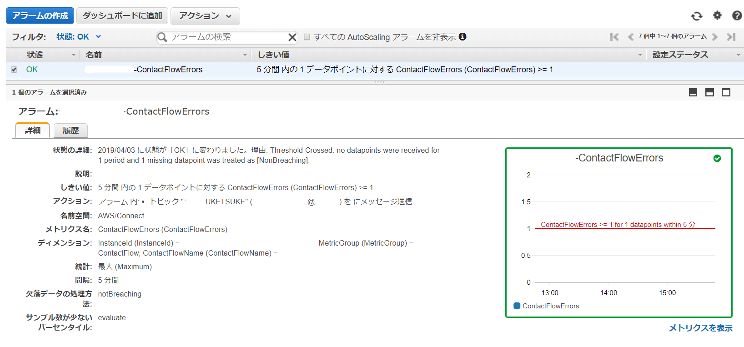Switch to the 履歴 tab
This screenshot has width=744, height=347.
click(70, 131)
